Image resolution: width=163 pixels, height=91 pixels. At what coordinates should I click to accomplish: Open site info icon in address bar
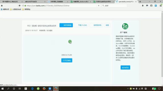23,6
